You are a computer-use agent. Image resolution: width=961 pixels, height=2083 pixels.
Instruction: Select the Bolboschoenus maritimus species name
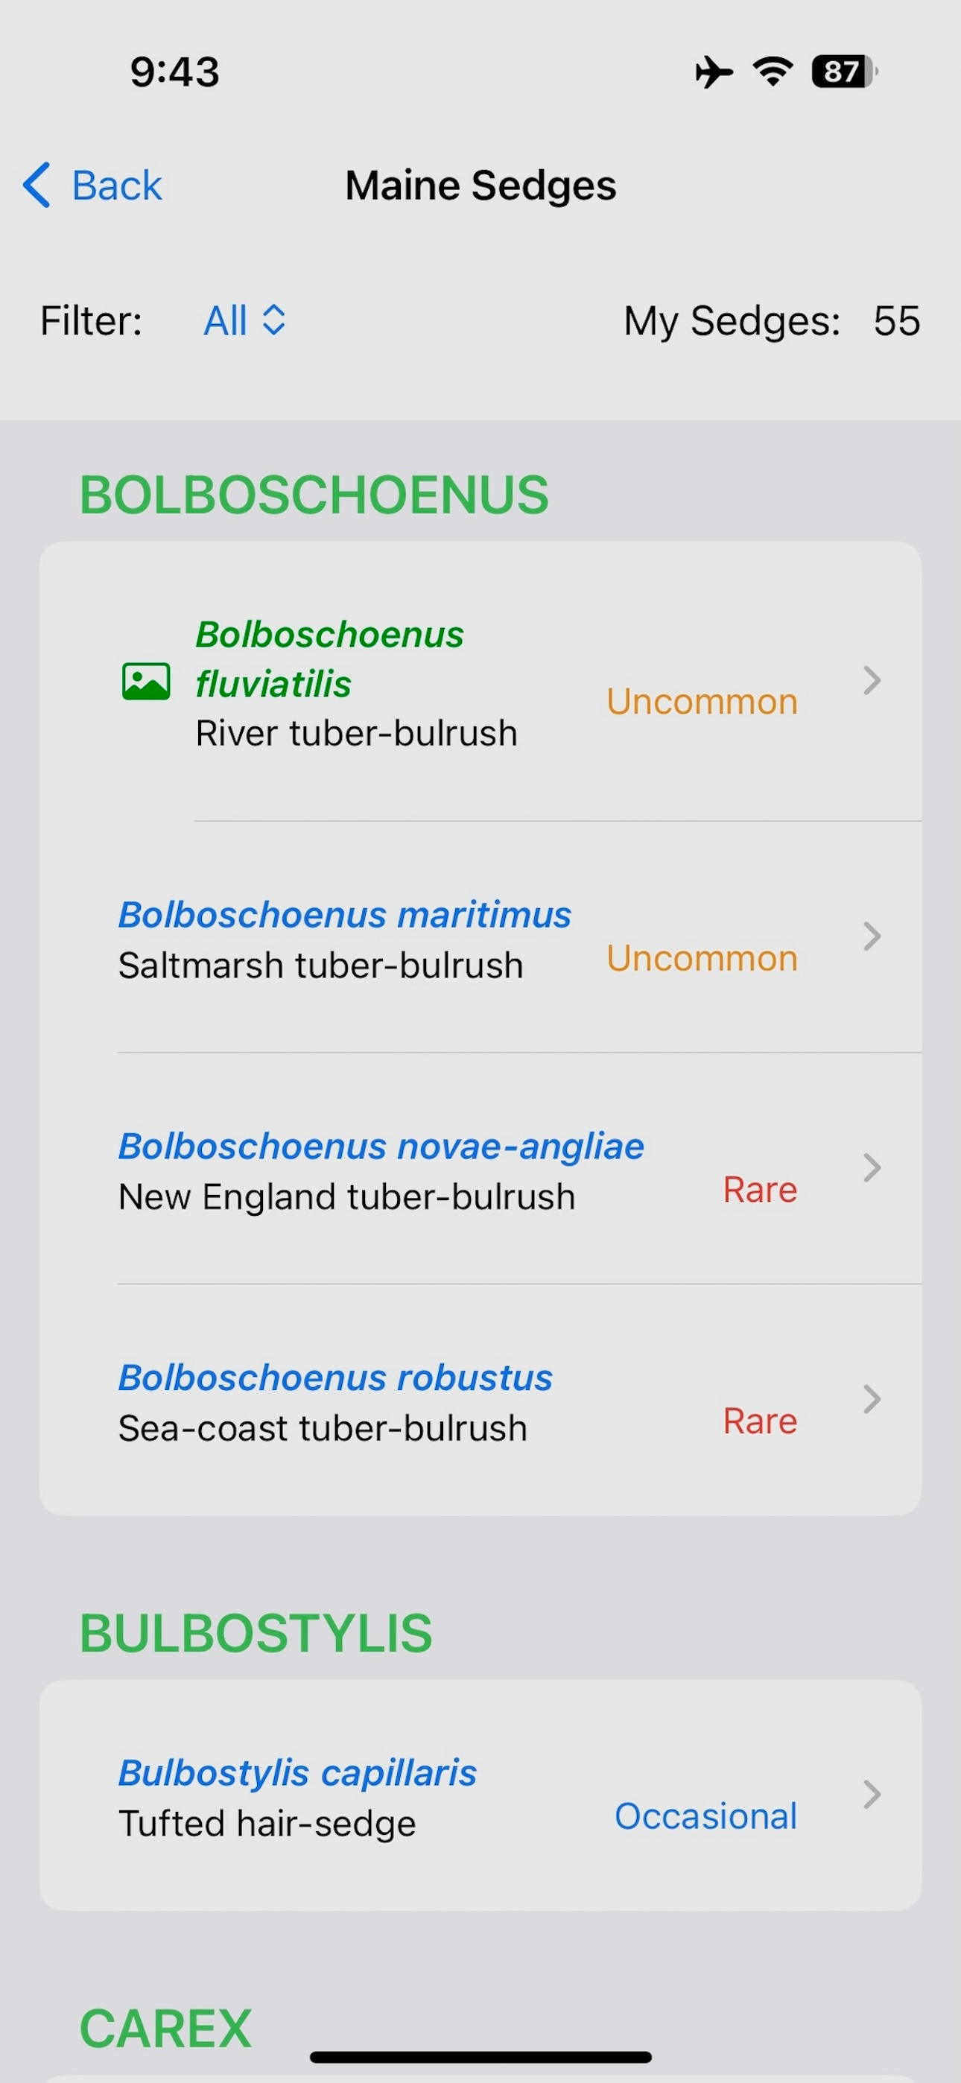(x=345, y=915)
